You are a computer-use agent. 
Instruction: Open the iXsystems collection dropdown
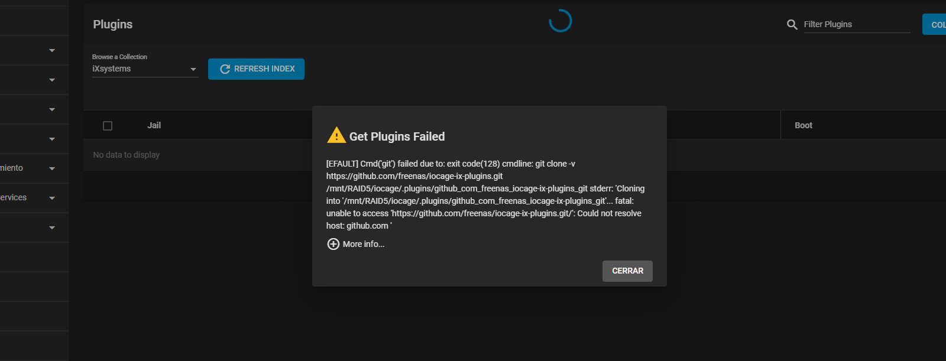[145, 69]
